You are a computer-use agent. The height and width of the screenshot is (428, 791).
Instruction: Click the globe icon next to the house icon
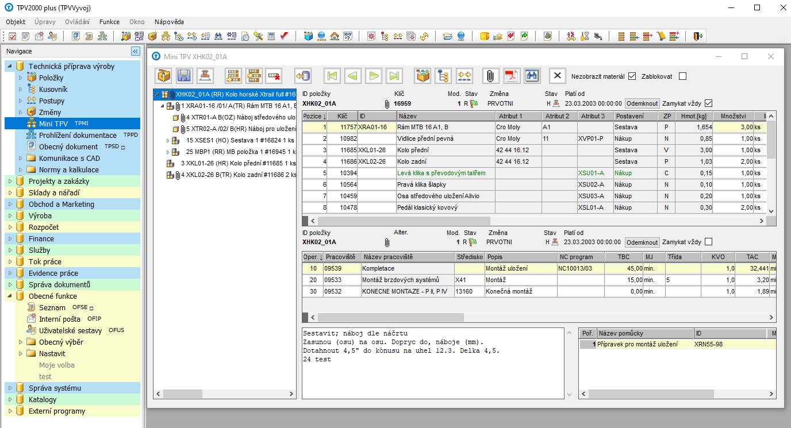[321, 36]
